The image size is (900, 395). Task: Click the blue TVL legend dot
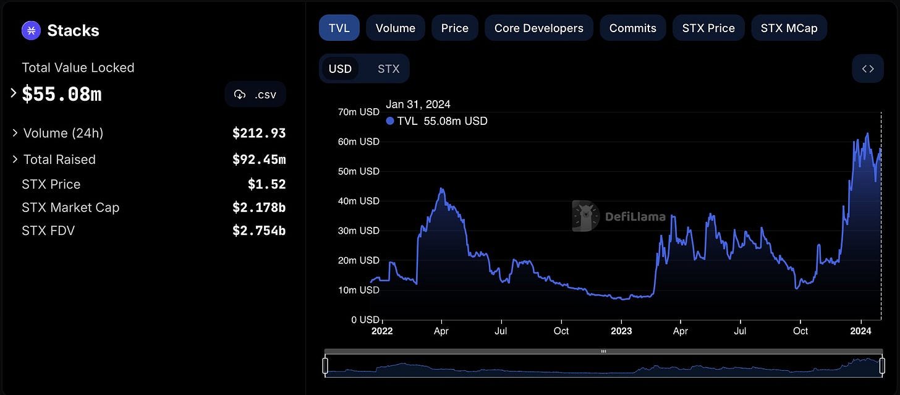point(389,121)
